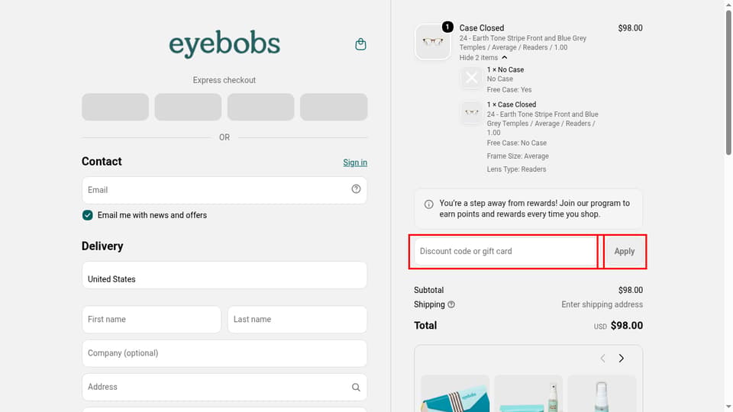The image size is (733, 412).
Task: Click the address search magnifier icon
Action: coord(356,388)
